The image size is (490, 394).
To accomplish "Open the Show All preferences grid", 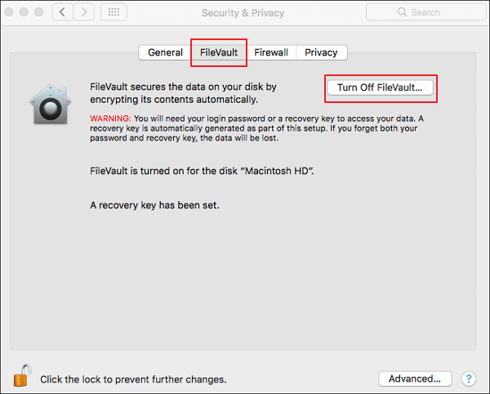I will [114, 12].
